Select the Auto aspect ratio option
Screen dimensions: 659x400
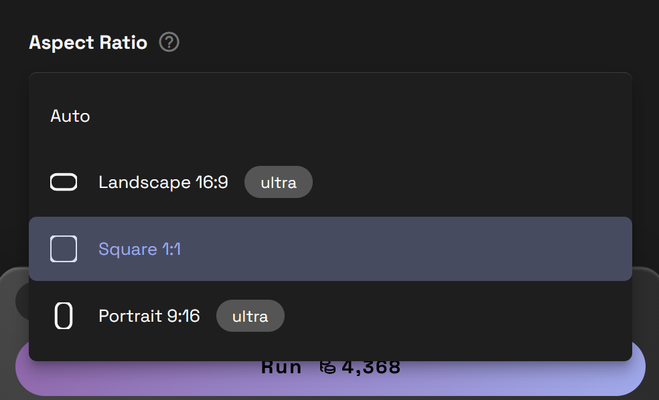click(x=70, y=116)
